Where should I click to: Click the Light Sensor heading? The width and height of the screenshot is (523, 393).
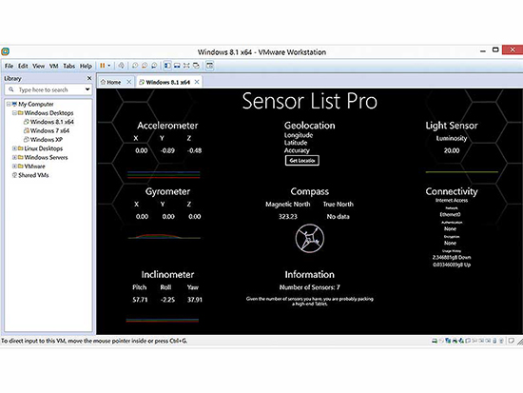452,126
